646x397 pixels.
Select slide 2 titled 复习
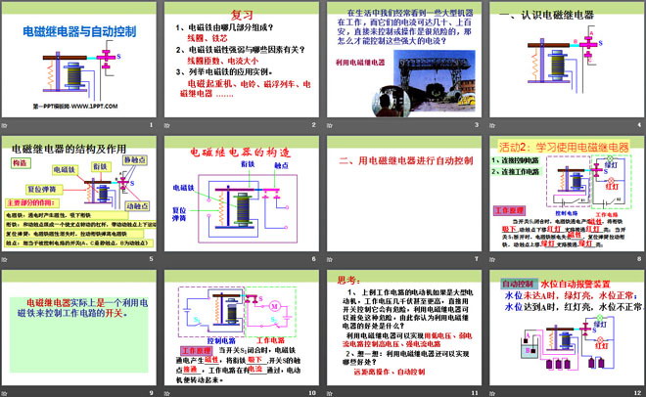[x=242, y=60]
